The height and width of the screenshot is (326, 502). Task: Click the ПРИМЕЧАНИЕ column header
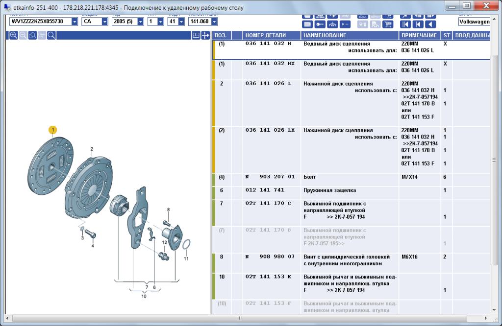[420, 35]
